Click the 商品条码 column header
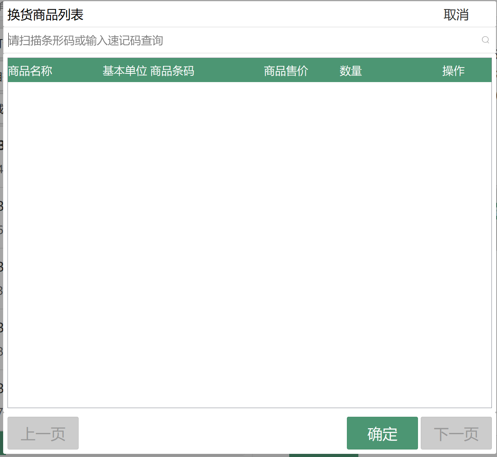 click(172, 71)
